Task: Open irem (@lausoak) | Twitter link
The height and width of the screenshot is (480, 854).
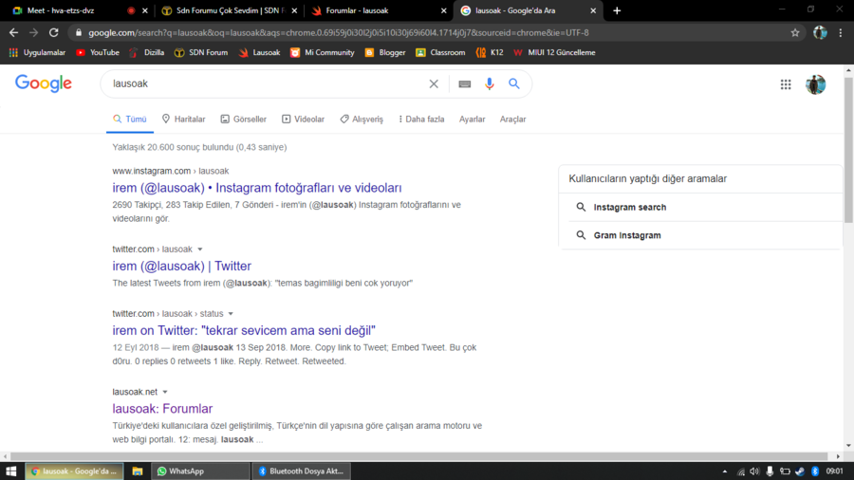Action: point(182,267)
